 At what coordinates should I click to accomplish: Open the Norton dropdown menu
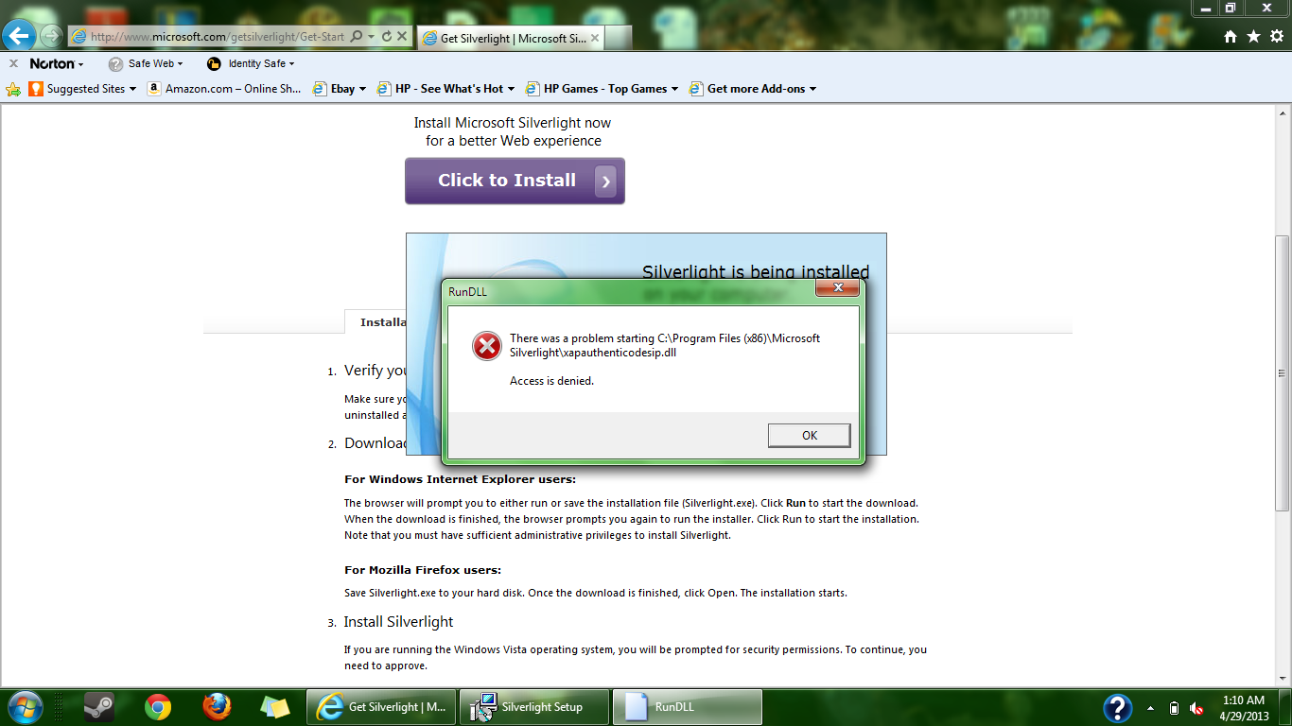[x=57, y=63]
